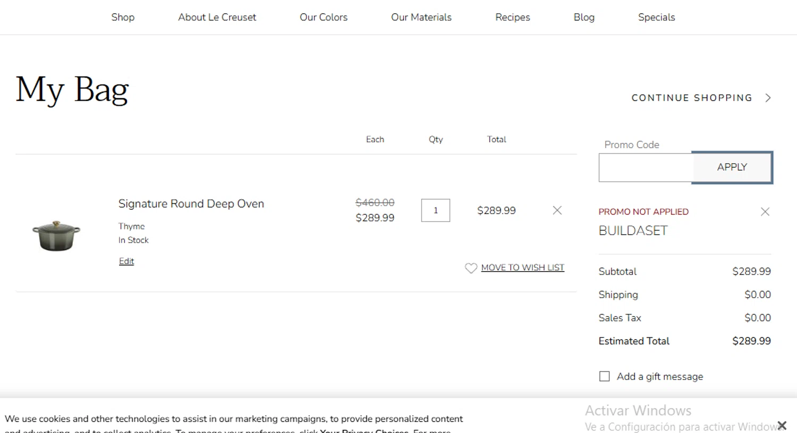
Task: Open the Signature Round Deep Oven product link
Action: pos(191,203)
